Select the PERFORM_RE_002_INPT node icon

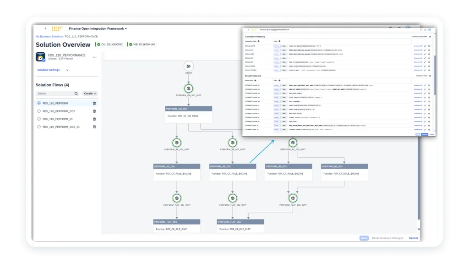coord(233,143)
